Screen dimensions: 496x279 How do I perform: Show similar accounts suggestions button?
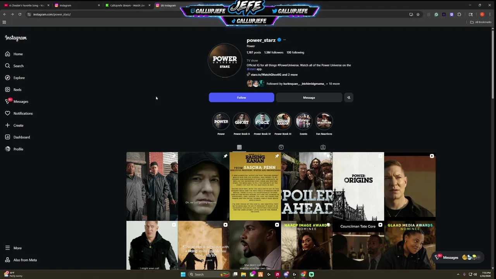click(x=348, y=98)
